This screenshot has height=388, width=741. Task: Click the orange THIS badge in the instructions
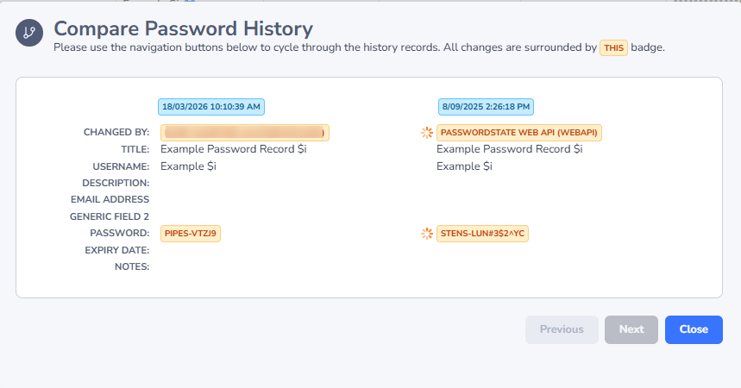coord(613,48)
